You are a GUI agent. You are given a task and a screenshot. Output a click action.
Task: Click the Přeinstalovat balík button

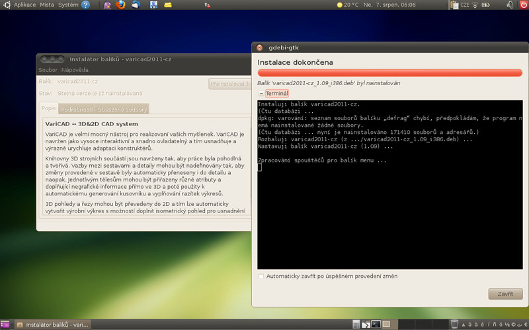(x=230, y=84)
